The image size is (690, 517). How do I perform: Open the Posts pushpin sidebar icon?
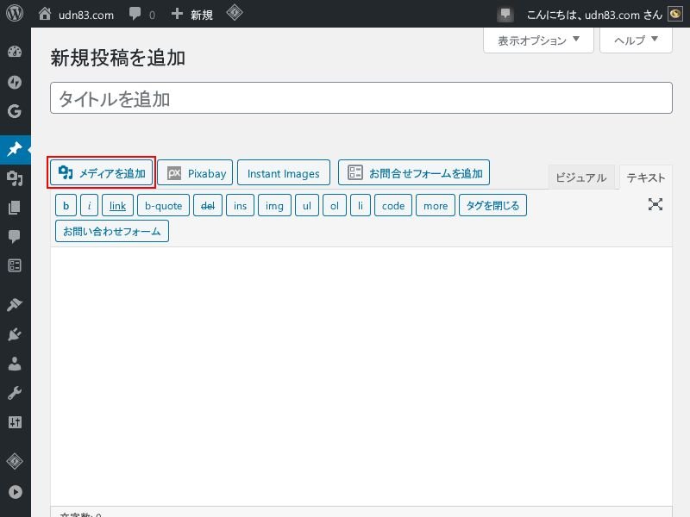(x=15, y=149)
